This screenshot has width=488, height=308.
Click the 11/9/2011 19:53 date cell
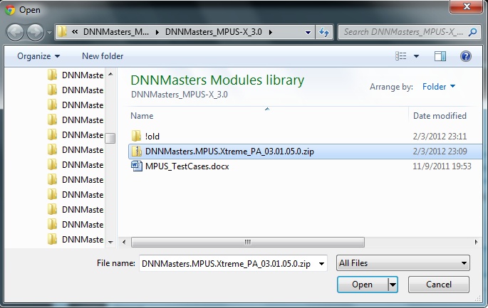(442, 166)
